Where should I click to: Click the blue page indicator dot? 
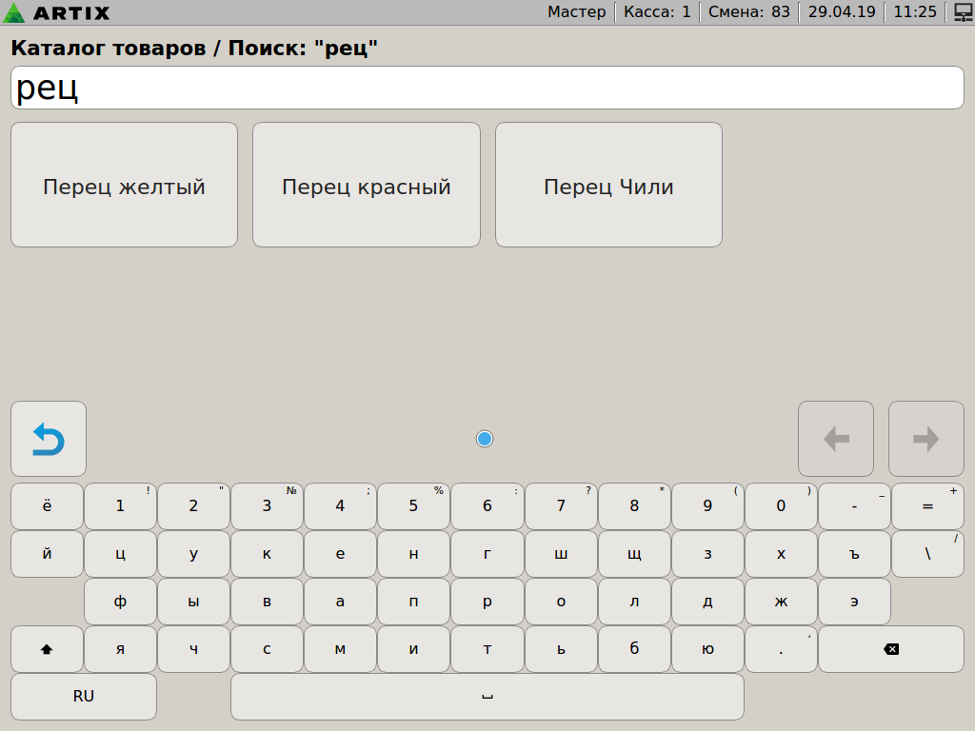coord(485,439)
